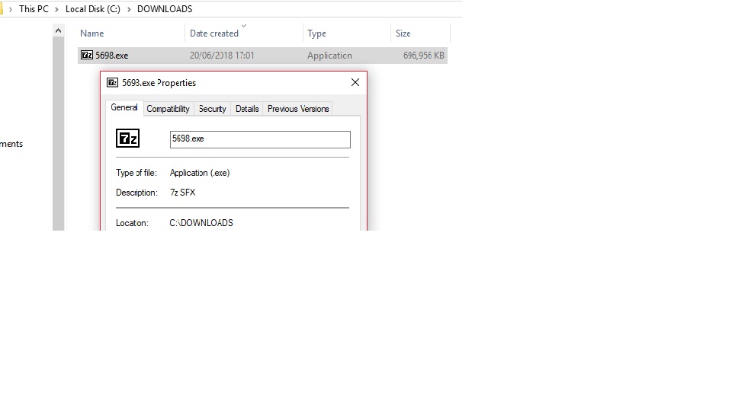Image resolution: width=732 pixels, height=411 pixels.
Task: Sort by Date created column header
Action: click(214, 33)
